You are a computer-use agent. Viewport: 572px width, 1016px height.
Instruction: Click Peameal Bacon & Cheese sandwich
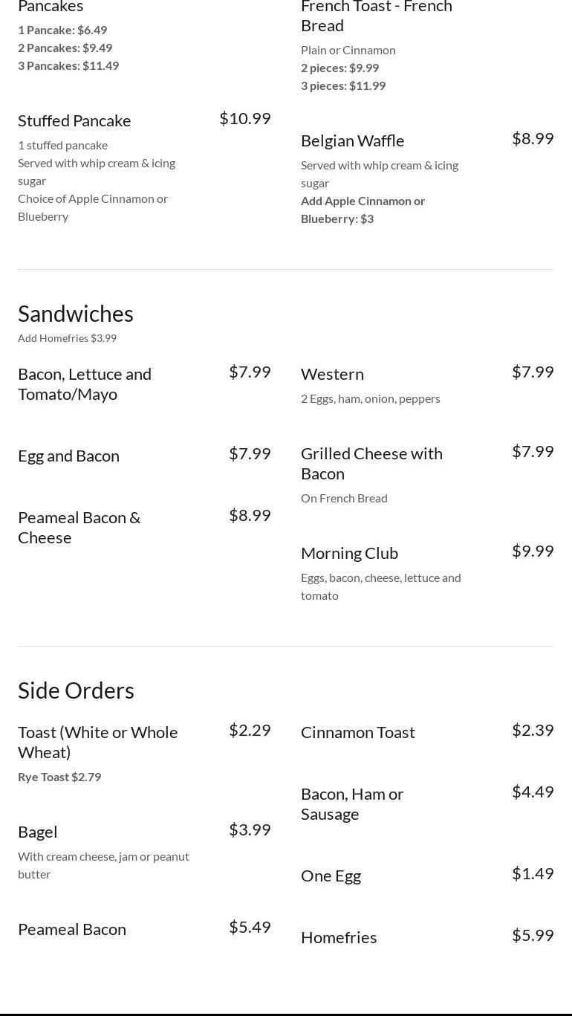click(79, 527)
